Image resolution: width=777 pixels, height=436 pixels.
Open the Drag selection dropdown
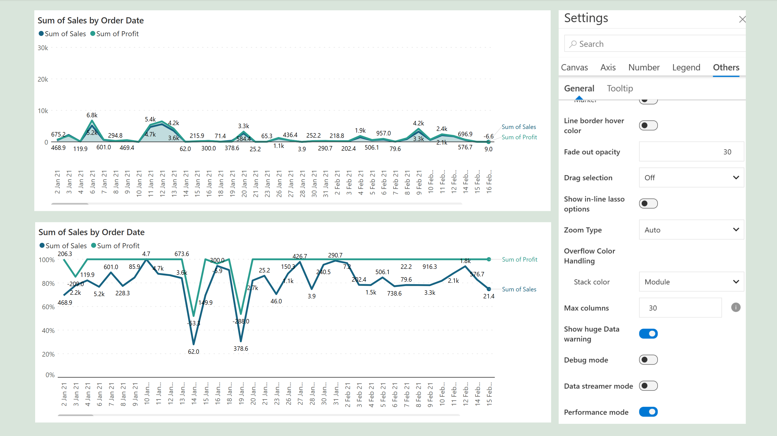coord(691,177)
